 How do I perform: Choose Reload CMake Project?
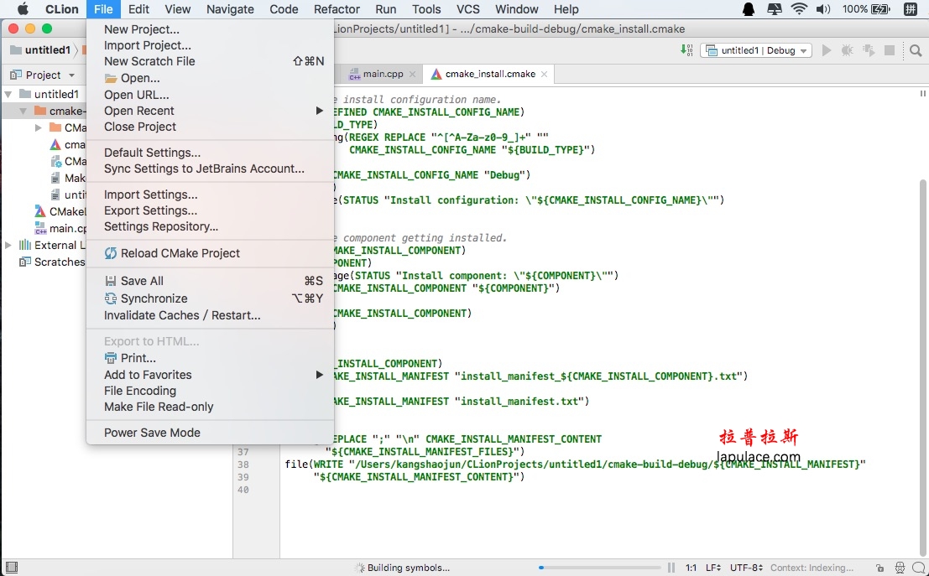[211, 253]
